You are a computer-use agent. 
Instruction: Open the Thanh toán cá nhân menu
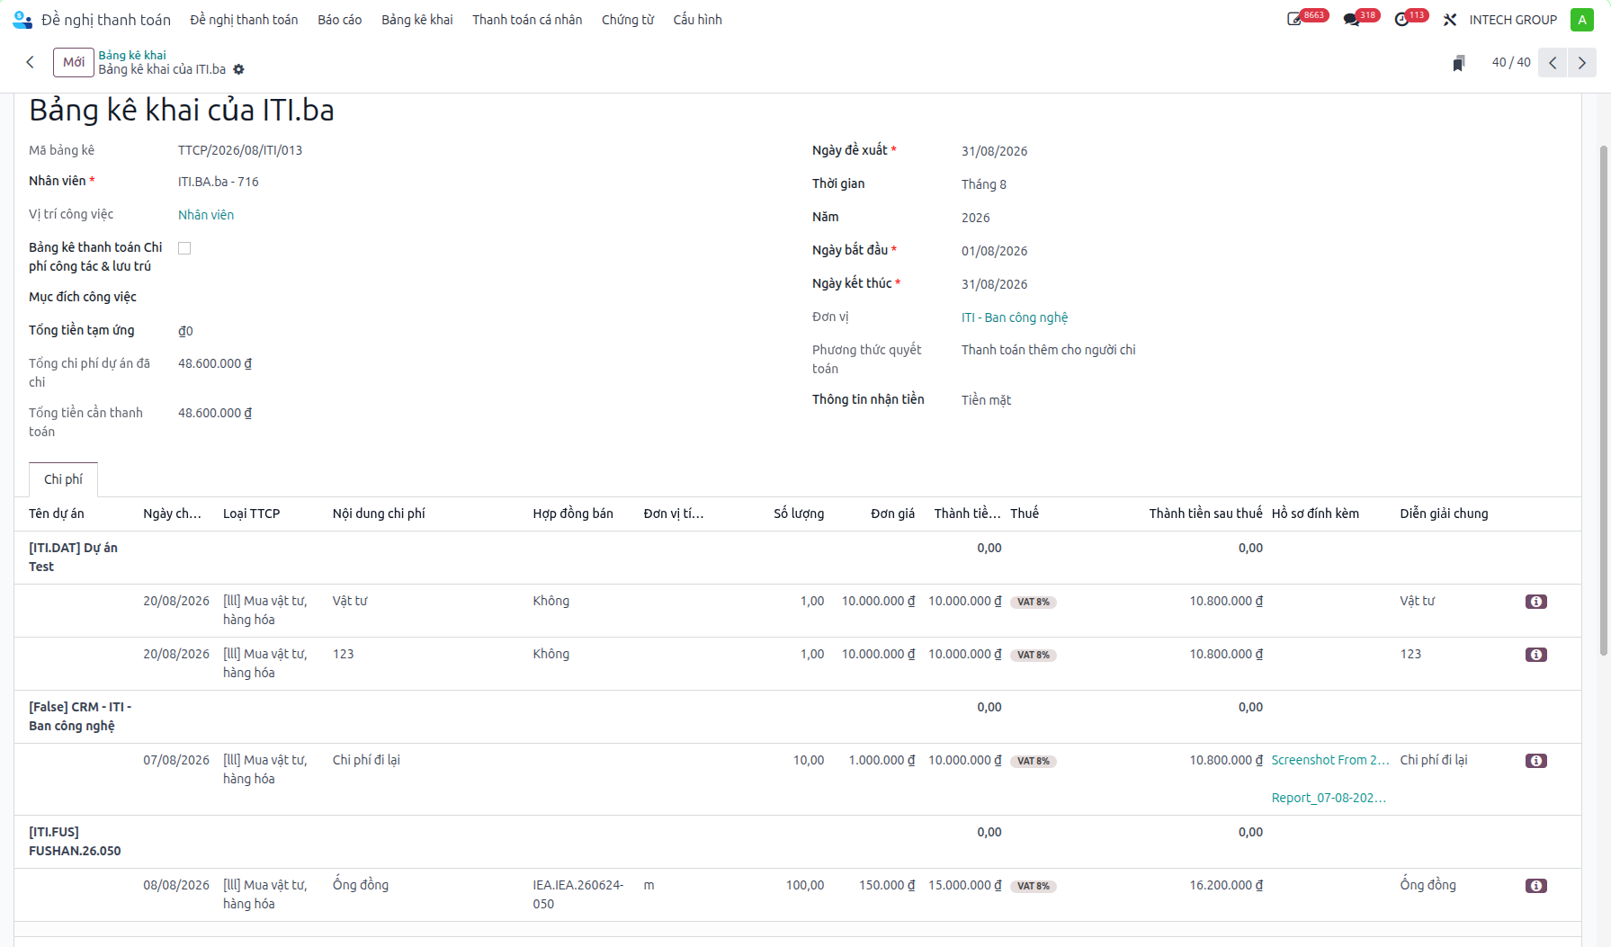[x=527, y=20]
